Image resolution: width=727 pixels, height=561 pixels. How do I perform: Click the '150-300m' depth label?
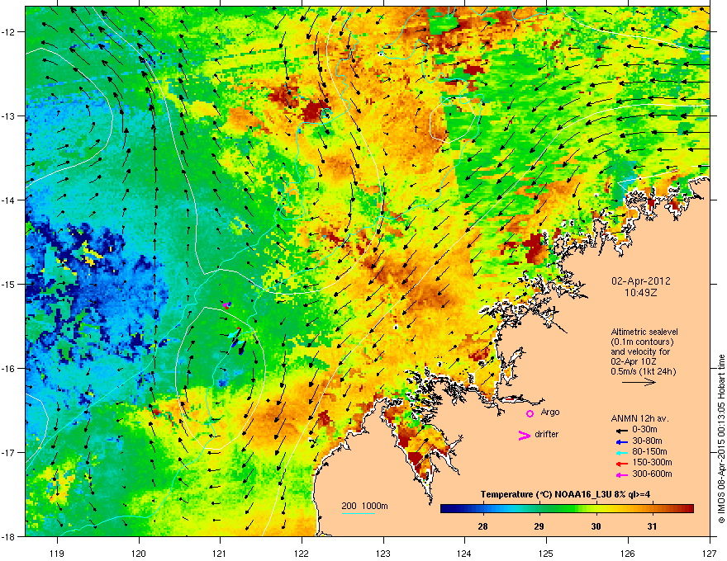pos(652,462)
